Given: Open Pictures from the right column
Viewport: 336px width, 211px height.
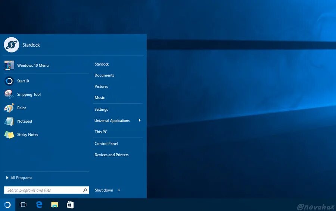Looking at the screenshot, I should pos(101,86).
